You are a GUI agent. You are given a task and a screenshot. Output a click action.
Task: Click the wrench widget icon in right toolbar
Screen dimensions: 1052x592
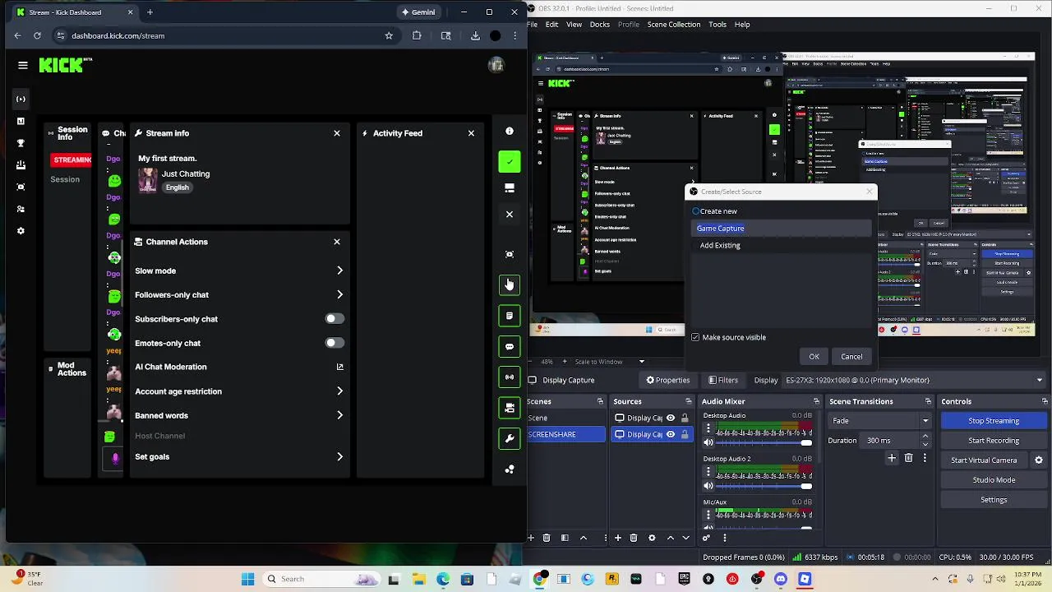pyautogui.click(x=510, y=438)
